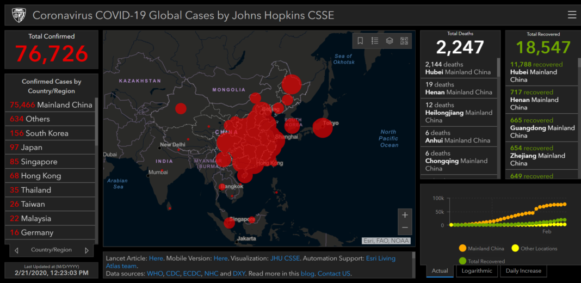Click the deaths list scrollbar

[x=498, y=67]
